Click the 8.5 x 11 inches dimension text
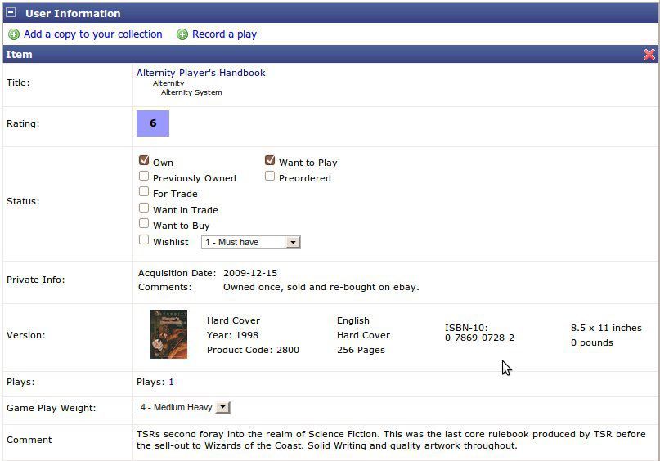This screenshot has height=461, width=660. 606,328
